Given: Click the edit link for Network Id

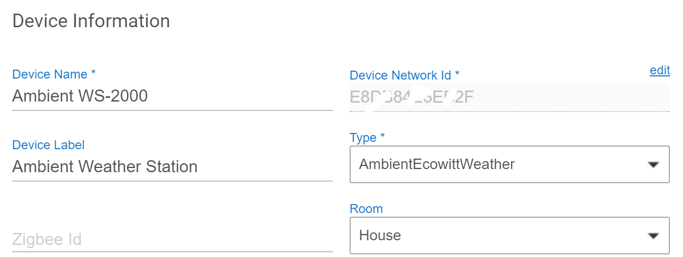Looking at the screenshot, I should (659, 71).
